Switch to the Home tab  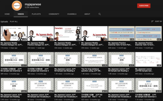pyautogui.click(x=7, y=14)
